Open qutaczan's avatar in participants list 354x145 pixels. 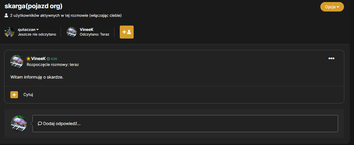point(10,32)
